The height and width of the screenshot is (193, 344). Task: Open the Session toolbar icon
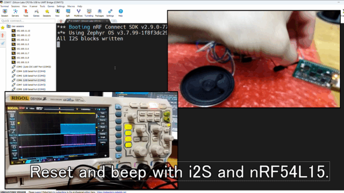(x=5, y=13)
